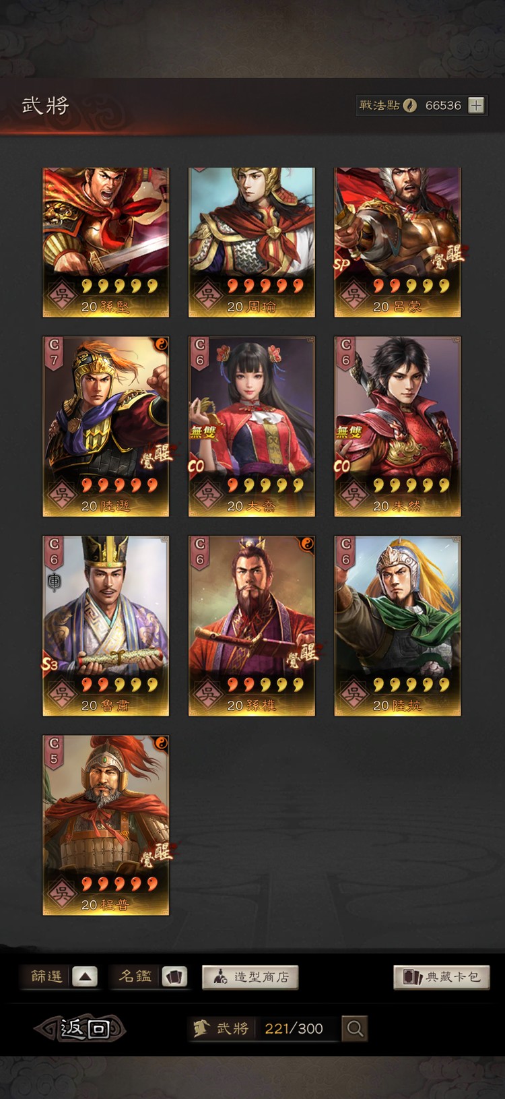Expand the 篩選 filter arrow
The width and height of the screenshot is (505, 1099).
pyautogui.click(x=85, y=976)
